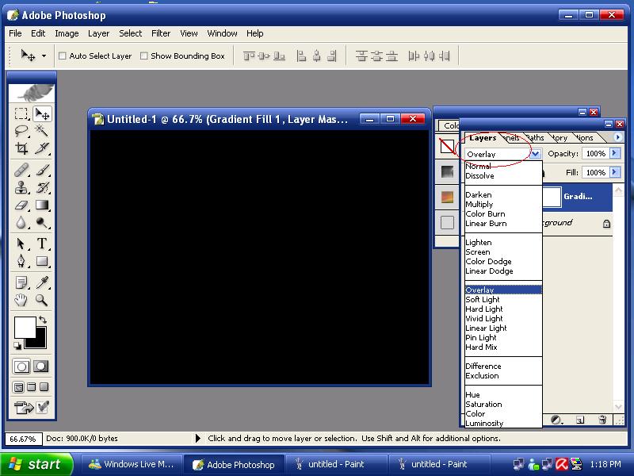
Task: Expand the Opacity slider arrow
Action: (614, 154)
